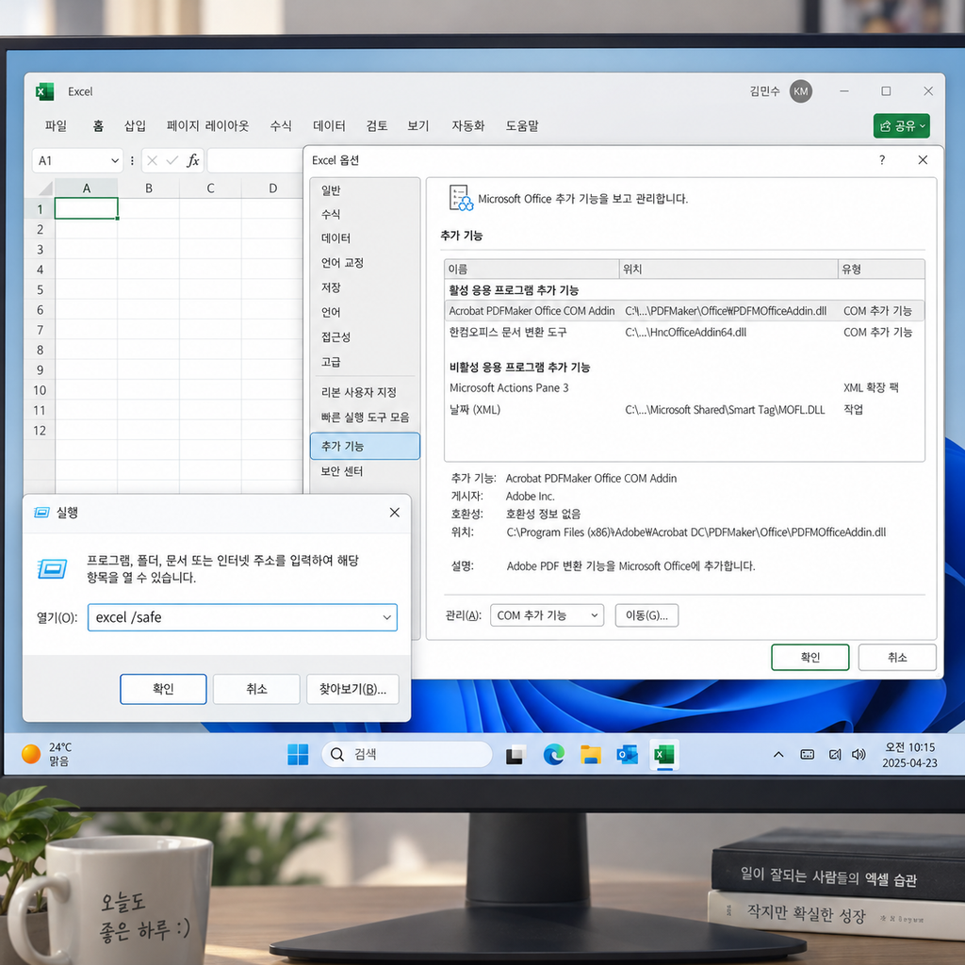This screenshot has height=965, width=965.
Task: Click the taskbar 검색 search box
Action: (x=407, y=755)
